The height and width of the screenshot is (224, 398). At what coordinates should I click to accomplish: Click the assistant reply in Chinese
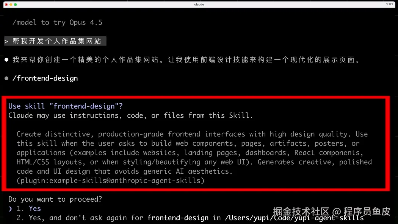pos(186,60)
